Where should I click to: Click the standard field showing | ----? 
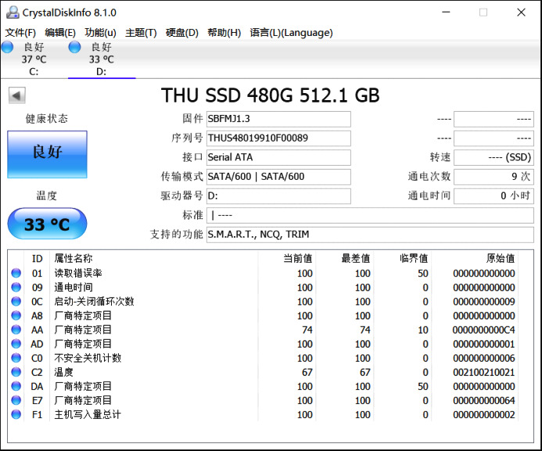(x=370, y=216)
